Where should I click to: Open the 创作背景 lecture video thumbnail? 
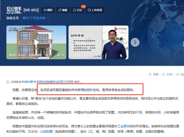tap(98, 42)
